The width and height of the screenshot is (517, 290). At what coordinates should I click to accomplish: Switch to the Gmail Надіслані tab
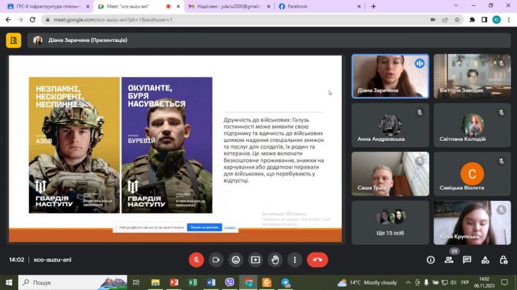point(229,6)
